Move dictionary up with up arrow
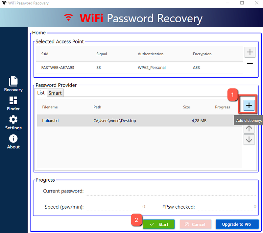Image resolution: width=263 pixels, height=233 pixels. click(249, 129)
